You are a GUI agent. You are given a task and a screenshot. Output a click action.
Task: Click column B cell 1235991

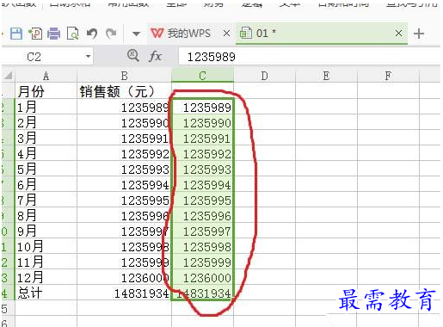click(125, 139)
